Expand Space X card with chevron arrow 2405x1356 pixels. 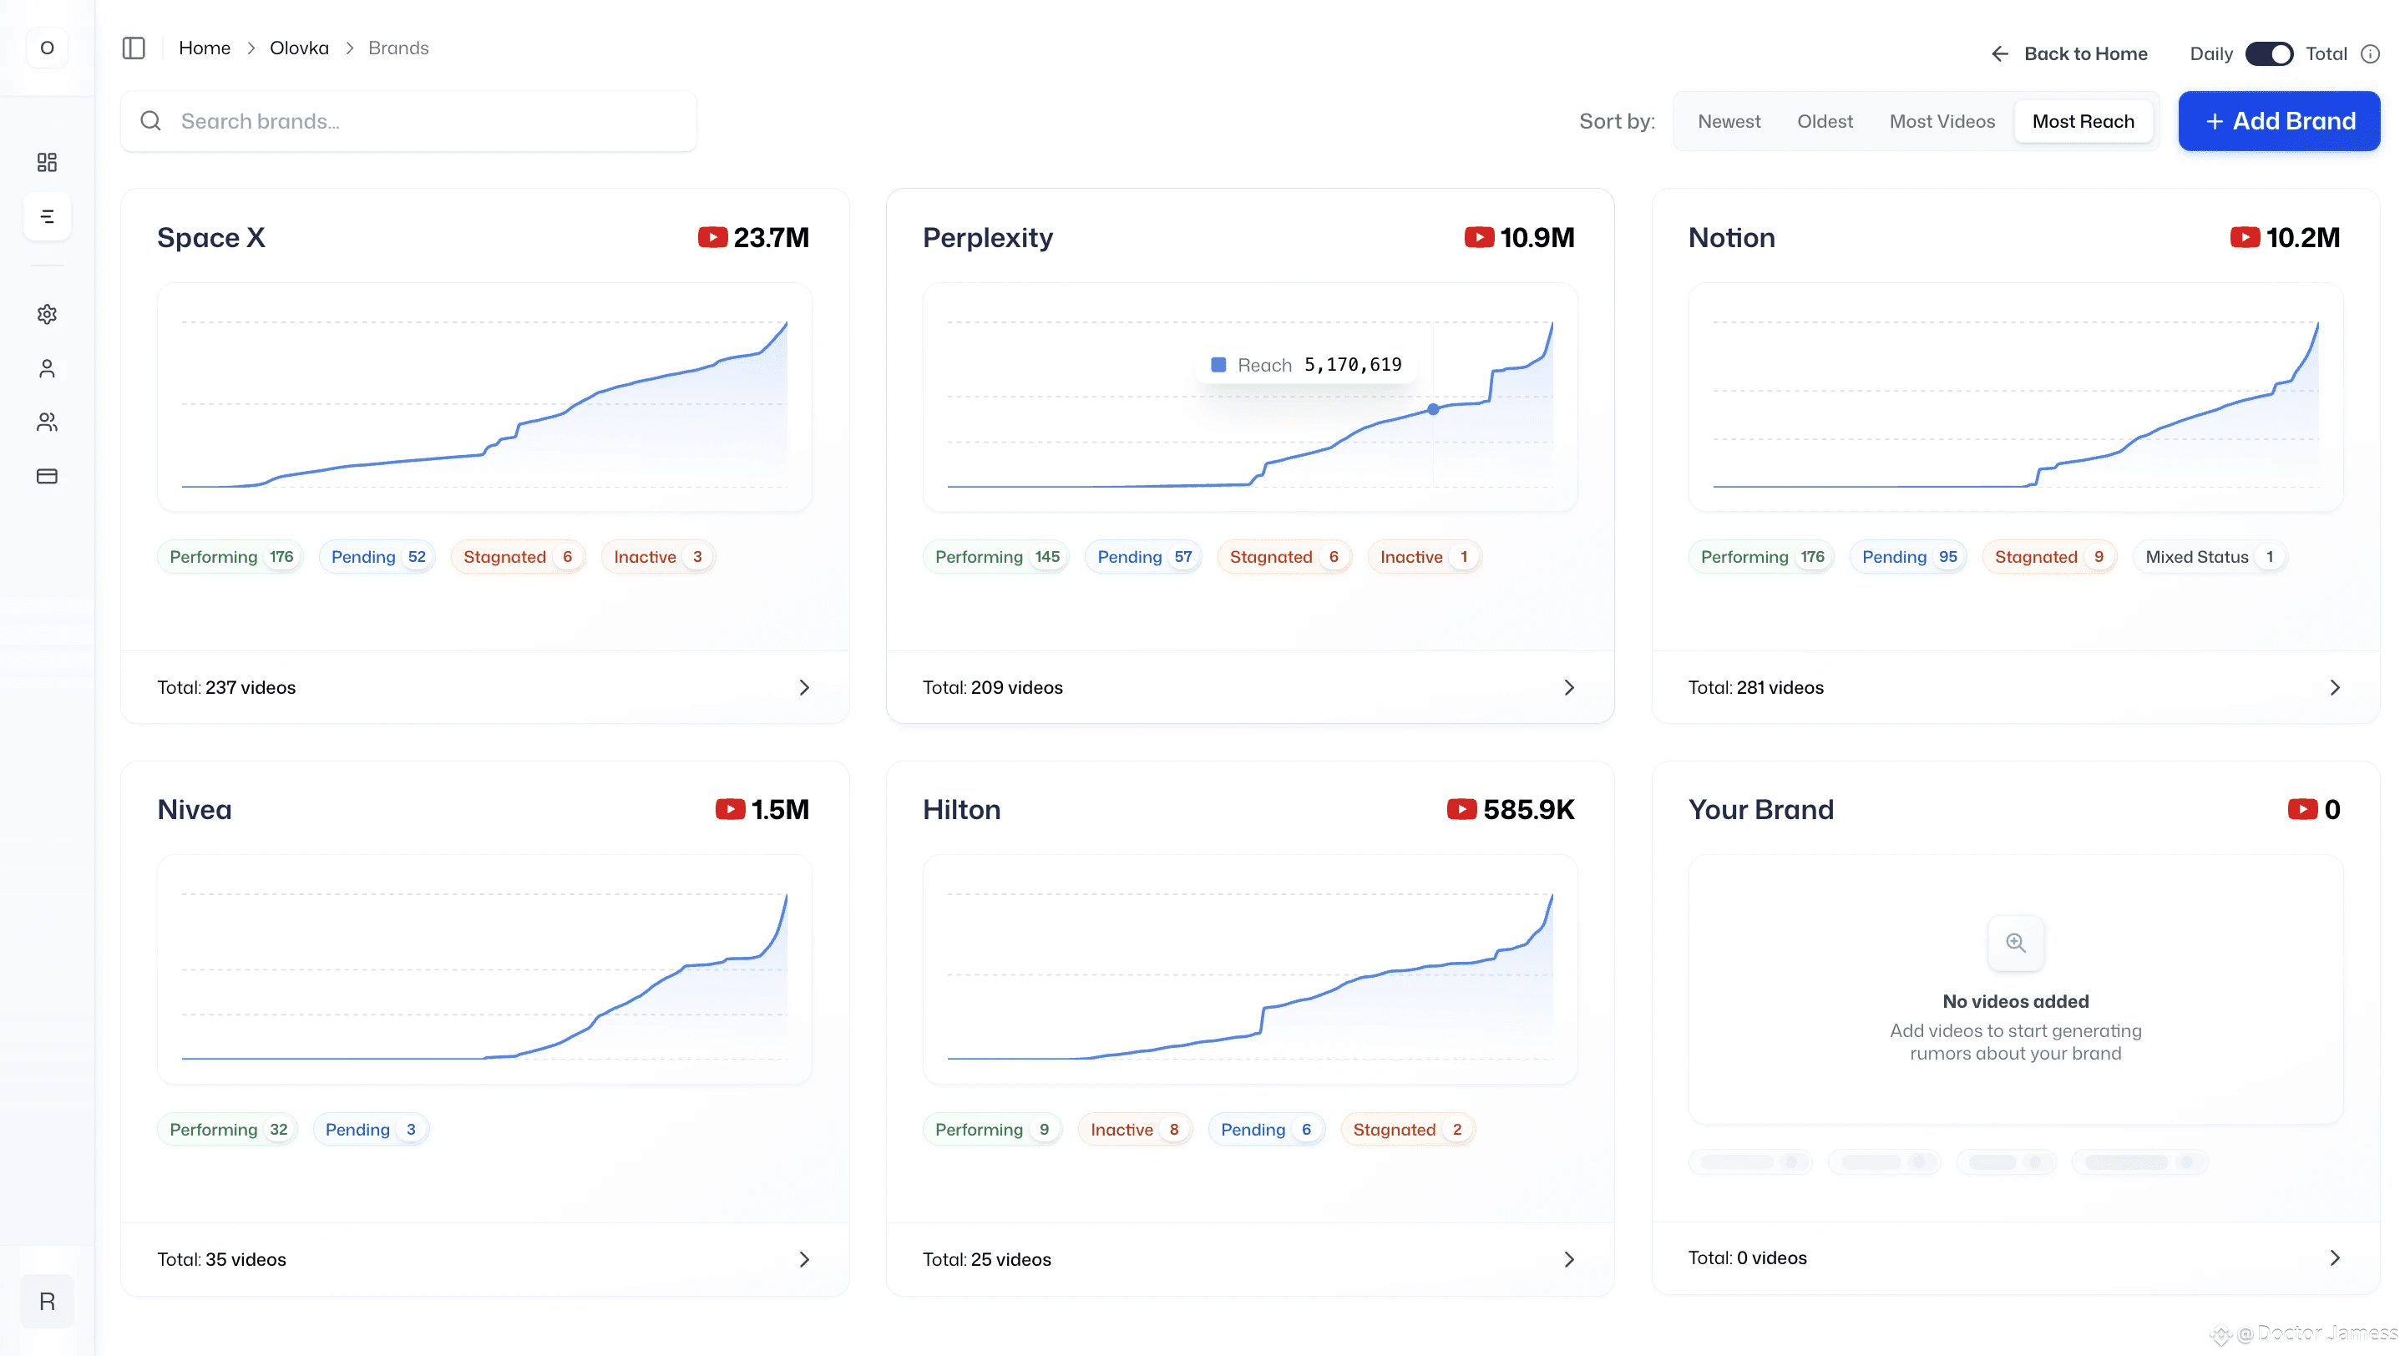tap(804, 688)
